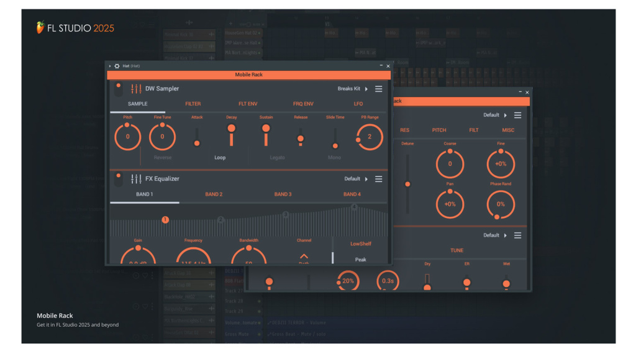Expand the Hat window title menu arrow

coord(110,66)
